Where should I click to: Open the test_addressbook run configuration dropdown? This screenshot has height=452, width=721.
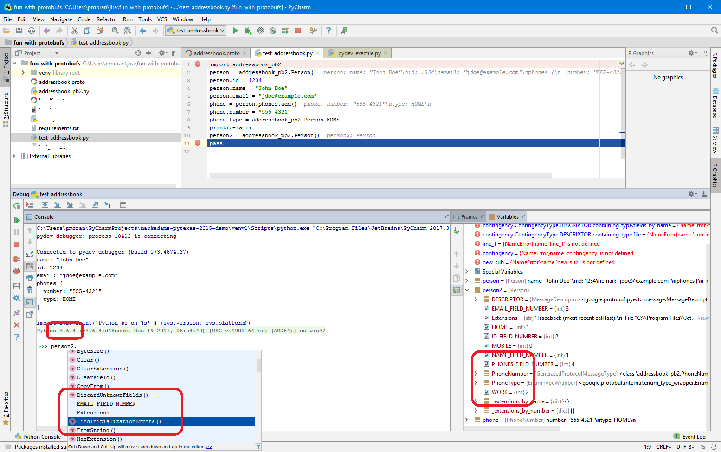coord(195,31)
